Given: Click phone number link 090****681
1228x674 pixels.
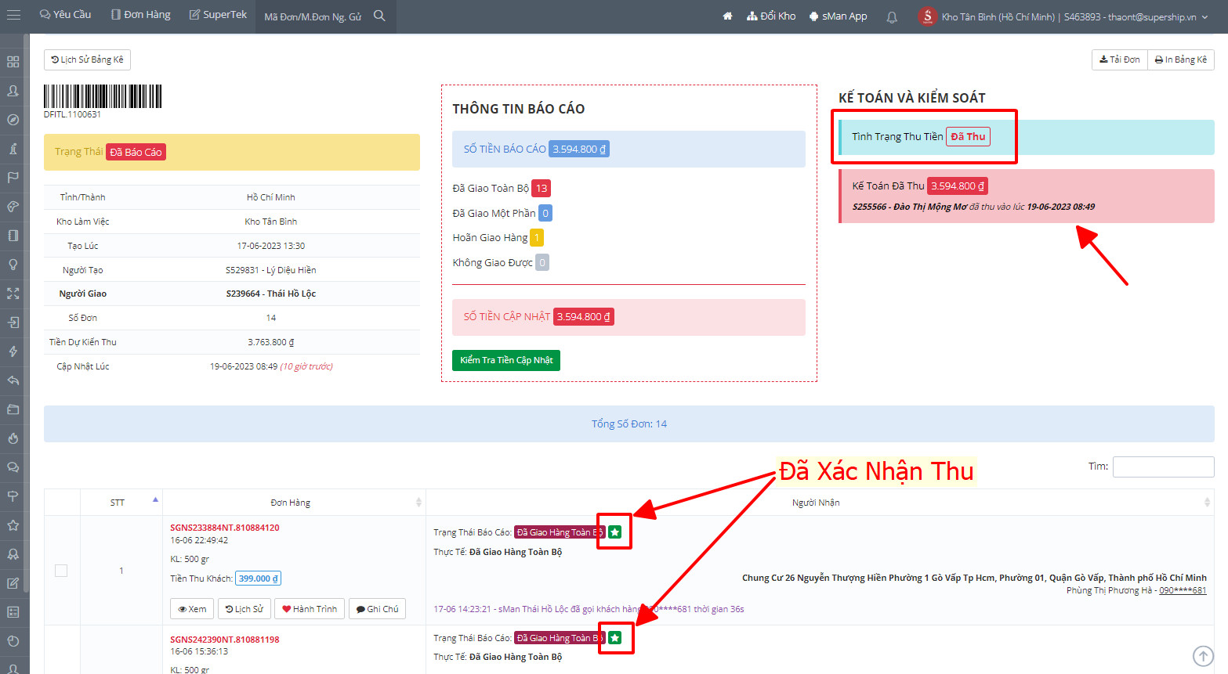Looking at the screenshot, I should pyautogui.click(x=1183, y=590).
